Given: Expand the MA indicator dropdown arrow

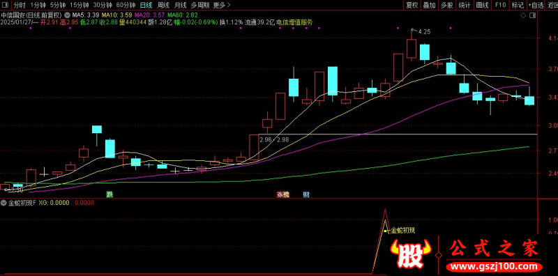Looking at the screenshot, I should click(x=67, y=15).
